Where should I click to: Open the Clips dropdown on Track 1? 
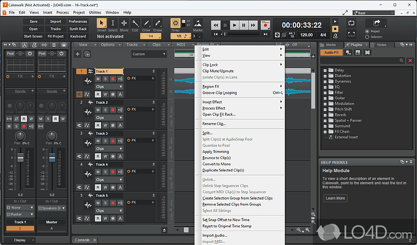(x=109, y=87)
